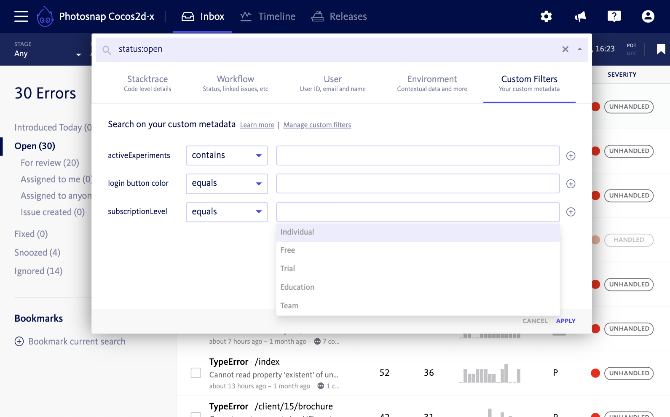Open the 'TypeError /client/15/brochure' error
670x417 pixels.
(271, 406)
